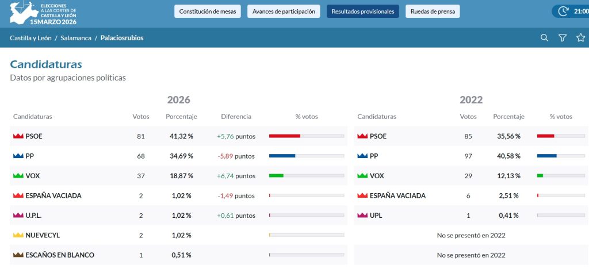Click the PP party icon in 2022 table
This screenshot has width=589, height=269.
(x=362, y=156)
